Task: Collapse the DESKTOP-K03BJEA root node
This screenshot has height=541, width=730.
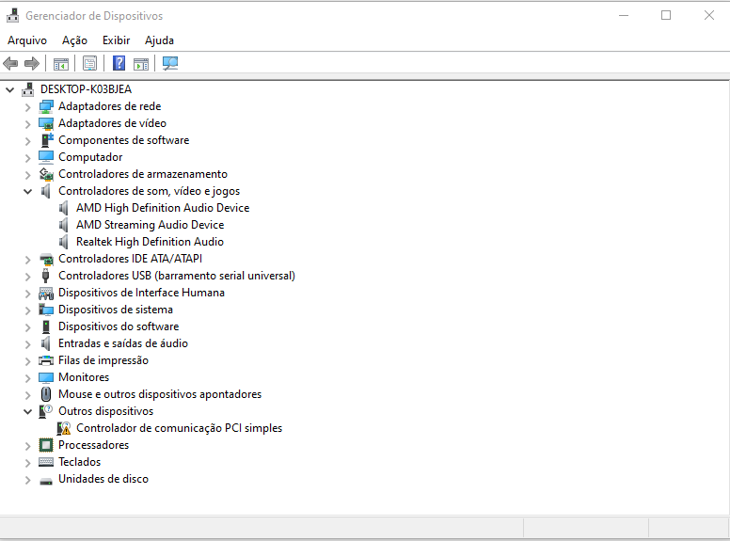Action: [9, 89]
